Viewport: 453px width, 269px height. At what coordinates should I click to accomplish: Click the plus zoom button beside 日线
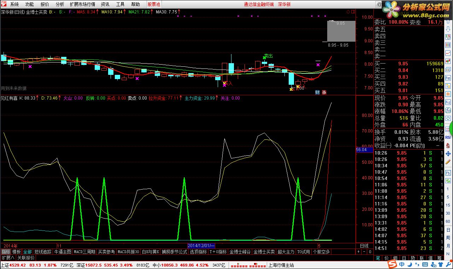359,252
